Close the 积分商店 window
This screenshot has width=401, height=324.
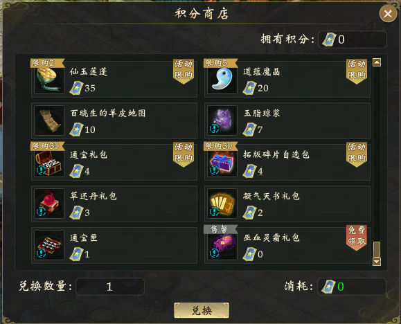[x=388, y=13]
